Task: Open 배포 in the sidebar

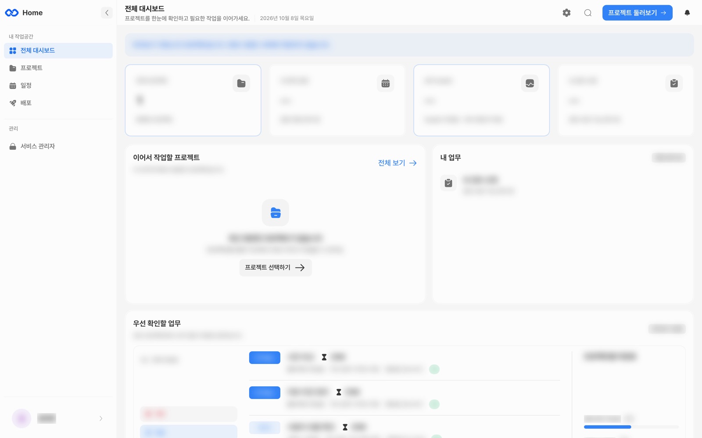Action: 58,103
